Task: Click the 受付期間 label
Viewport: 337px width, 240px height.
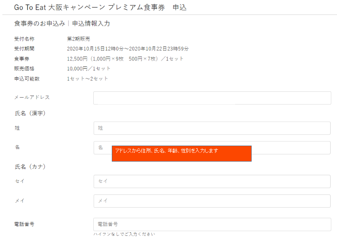Action: [x=24, y=49]
